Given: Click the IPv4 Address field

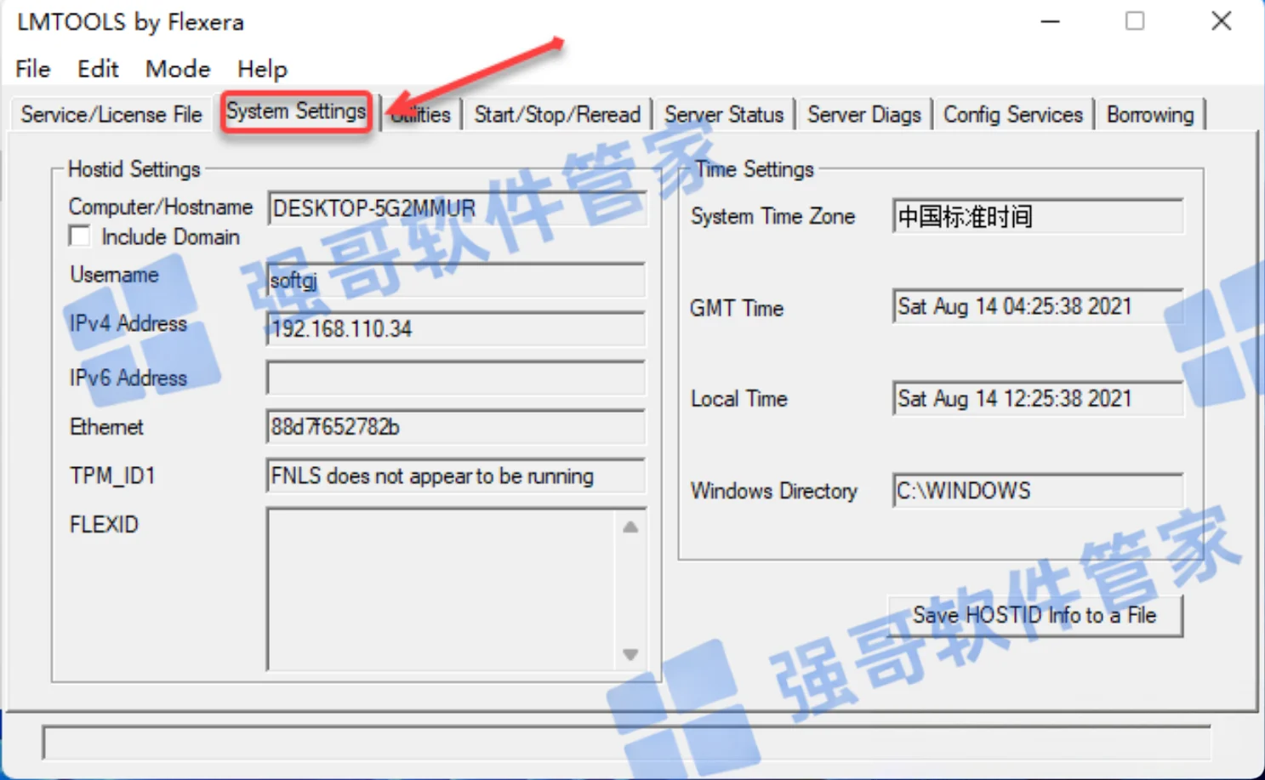Looking at the screenshot, I should [457, 328].
